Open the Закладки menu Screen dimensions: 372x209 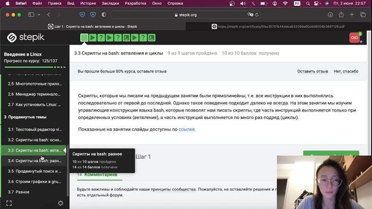point(110,3)
